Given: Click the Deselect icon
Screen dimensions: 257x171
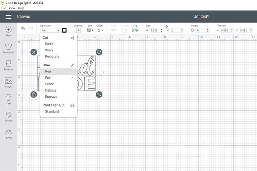Looking at the screenshot, I should coord(79,30).
